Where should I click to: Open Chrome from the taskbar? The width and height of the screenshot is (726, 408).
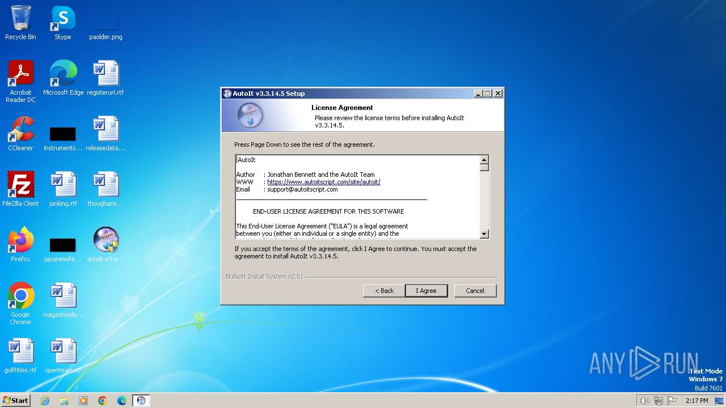click(x=103, y=401)
